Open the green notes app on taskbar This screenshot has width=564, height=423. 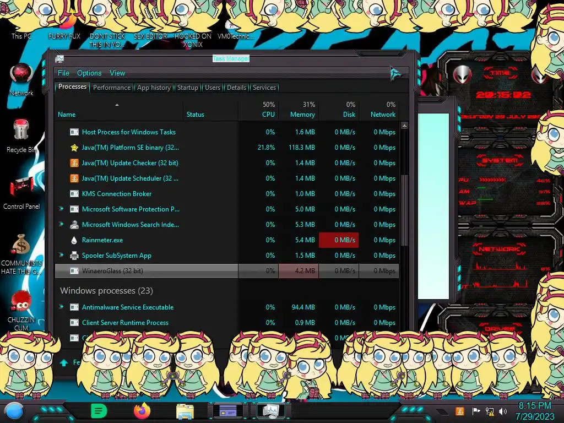point(99,411)
